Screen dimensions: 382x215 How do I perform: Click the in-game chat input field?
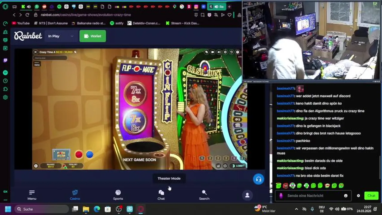(50, 58)
